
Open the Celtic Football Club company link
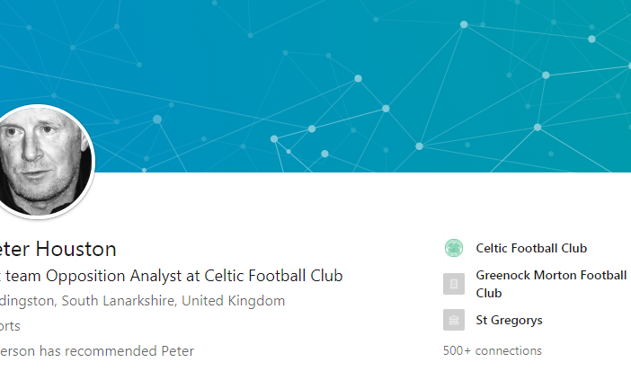click(x=531, y=248)
